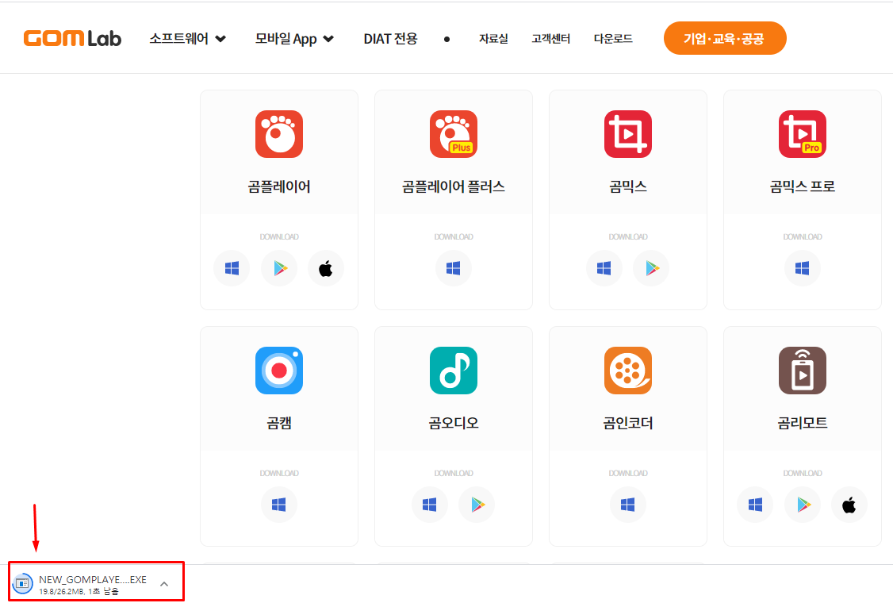Image resolution: width=893 pixels, height=603 pixels.
Task: Get 곰플레이어 for Apple
Action: tap(326, 268)
